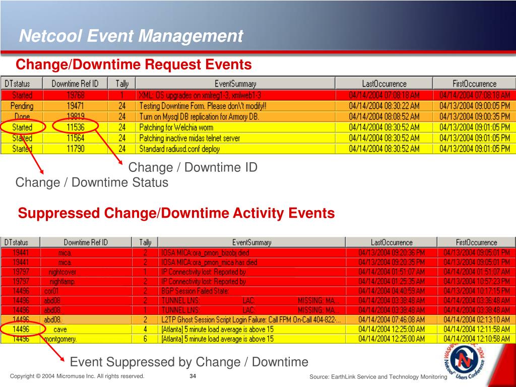Click first occurrence 04/13/2004 09:00:05 PM

475,106
